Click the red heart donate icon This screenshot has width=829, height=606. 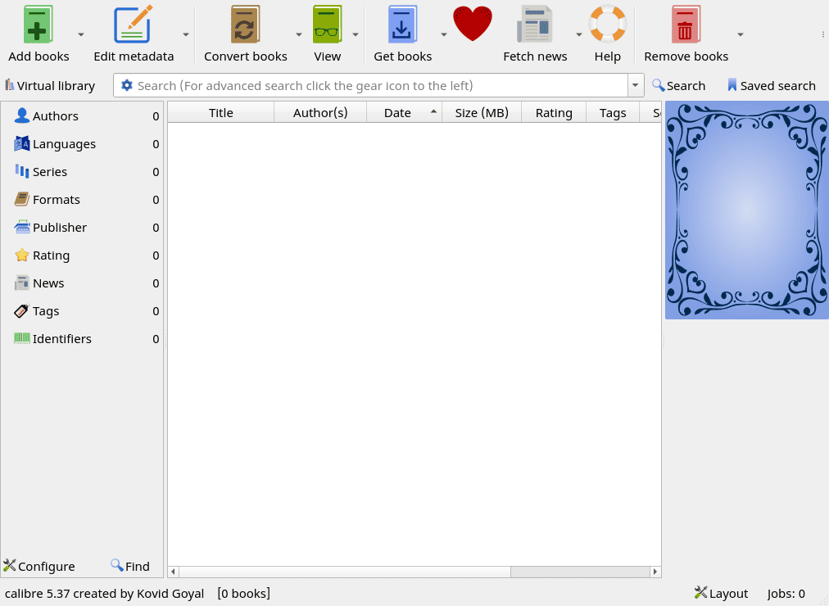click(473, 23)
